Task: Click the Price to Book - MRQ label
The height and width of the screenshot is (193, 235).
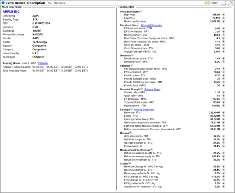Action: click(x=135, y=85)
